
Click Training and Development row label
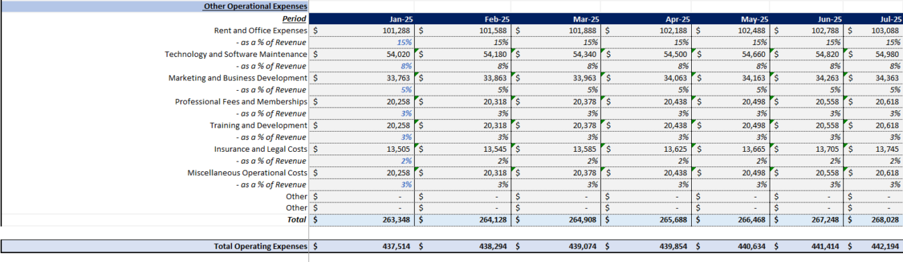(x=258, y=125)
